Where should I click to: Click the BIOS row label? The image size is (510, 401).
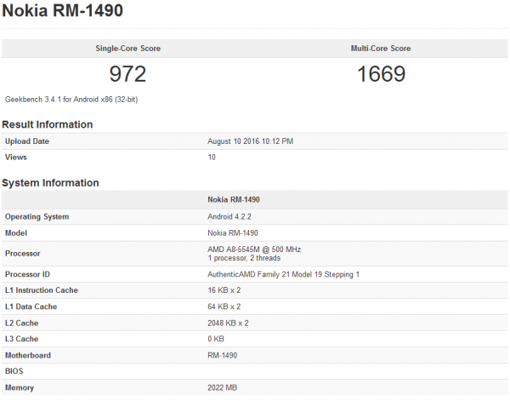pyautogui.click(x=14, y=372)
